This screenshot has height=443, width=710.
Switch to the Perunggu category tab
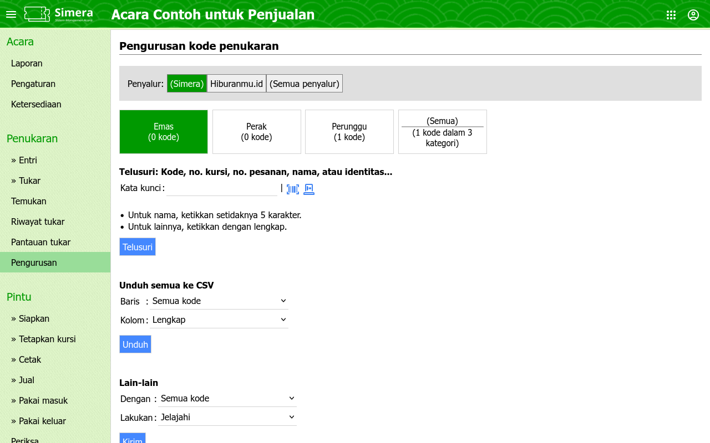point(349,132)
